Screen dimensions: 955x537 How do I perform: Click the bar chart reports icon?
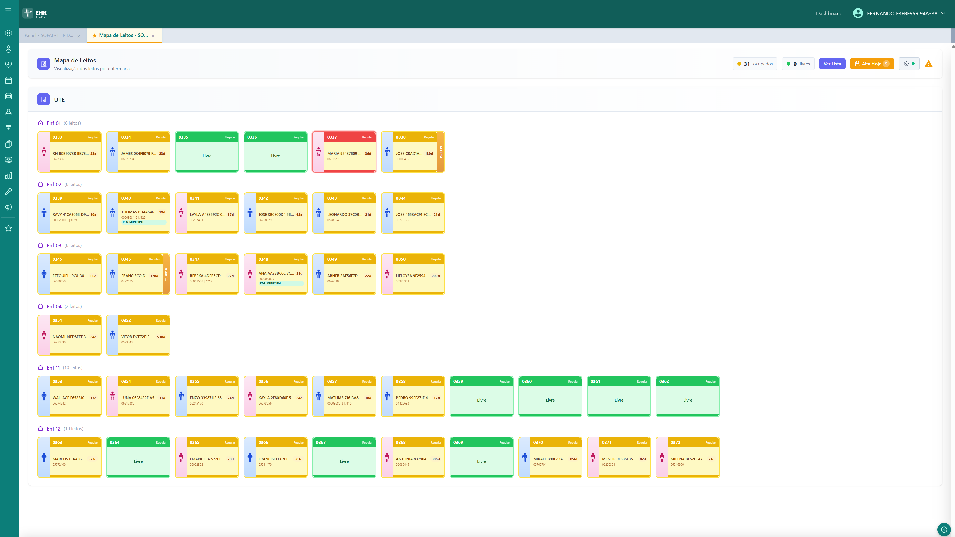click(9, 175)
